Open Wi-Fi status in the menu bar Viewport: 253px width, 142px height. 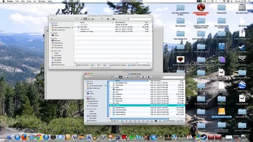(224, 1)
